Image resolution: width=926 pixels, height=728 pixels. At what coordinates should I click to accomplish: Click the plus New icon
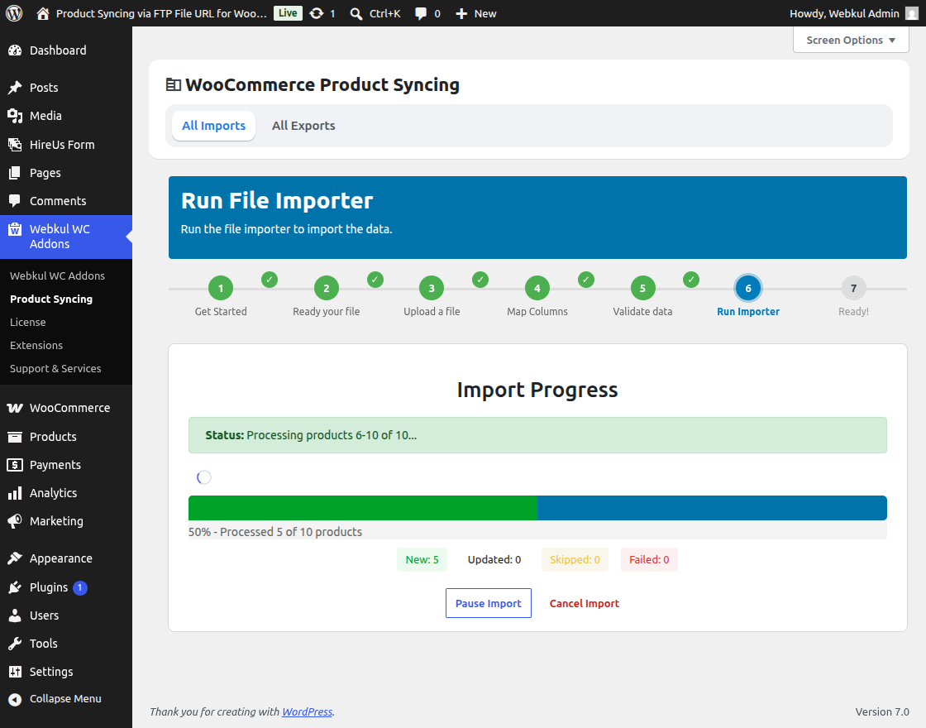[x=461, y=13]
